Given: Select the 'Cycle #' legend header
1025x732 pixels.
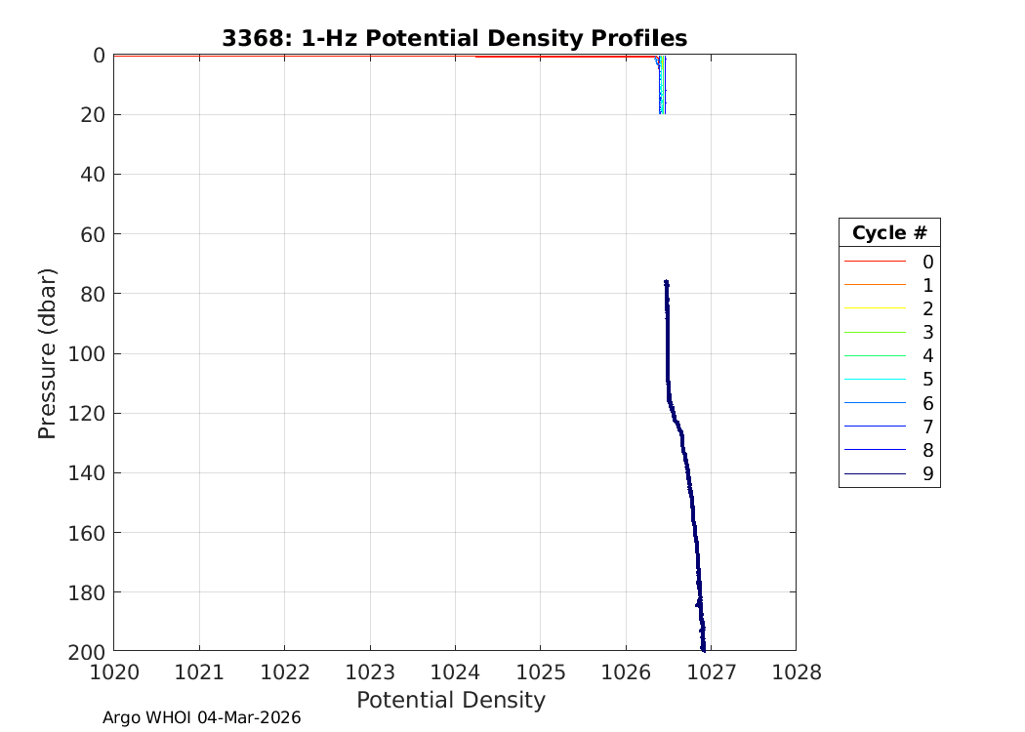Looking at the screenshot, I should (x=888, y=233).
